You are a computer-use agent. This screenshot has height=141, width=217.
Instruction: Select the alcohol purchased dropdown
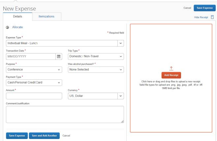96,69
